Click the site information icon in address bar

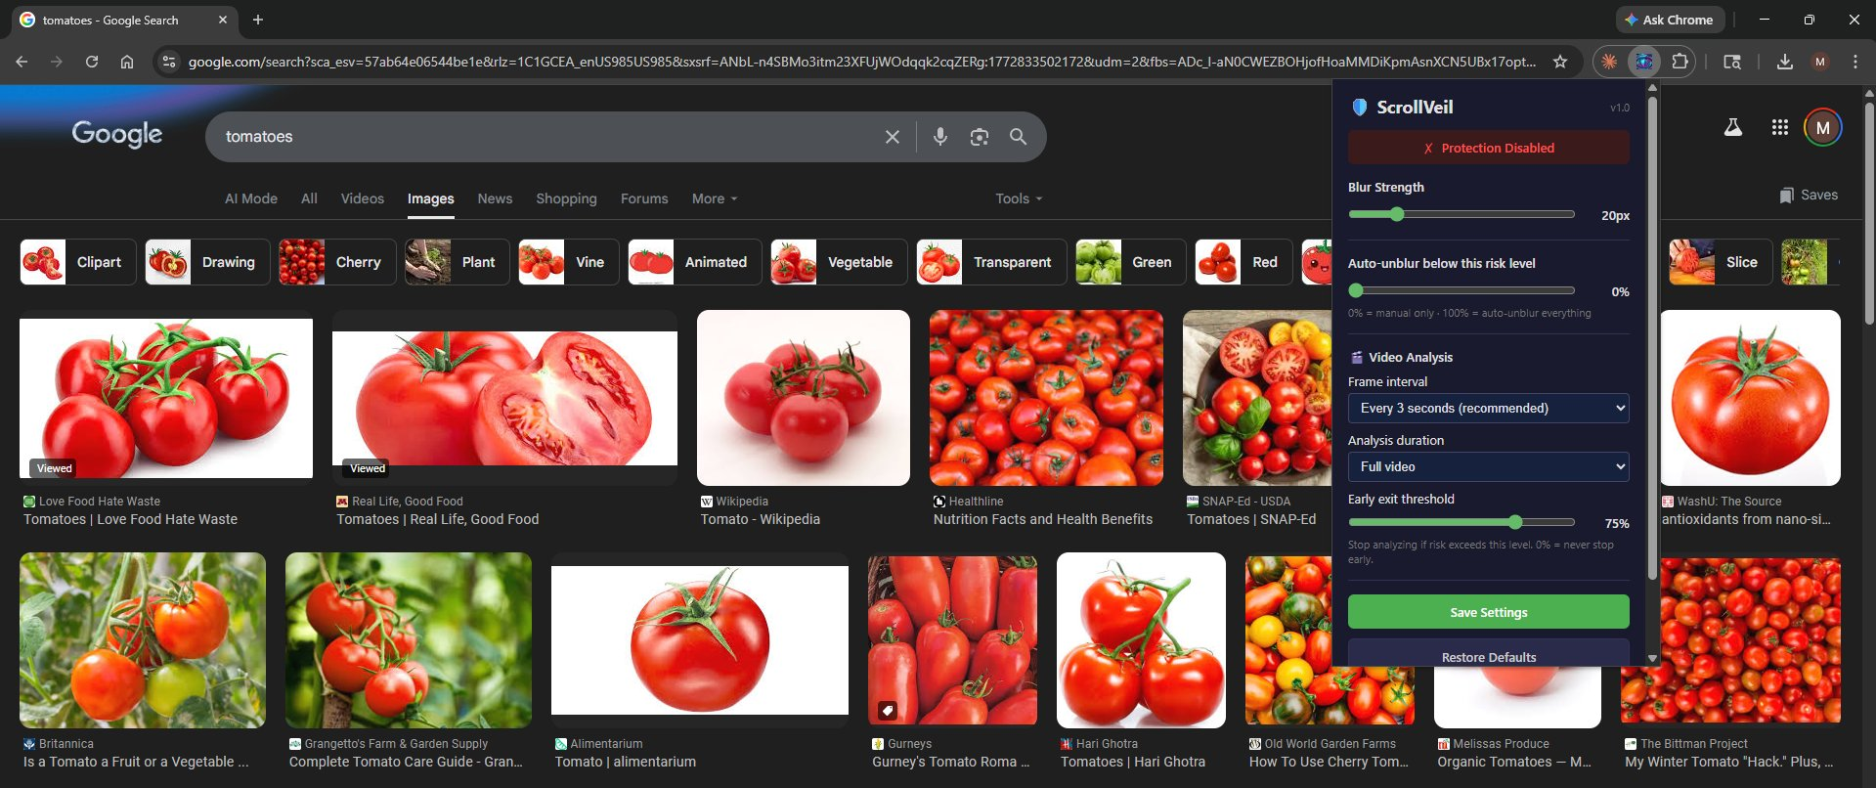[169, 62]
